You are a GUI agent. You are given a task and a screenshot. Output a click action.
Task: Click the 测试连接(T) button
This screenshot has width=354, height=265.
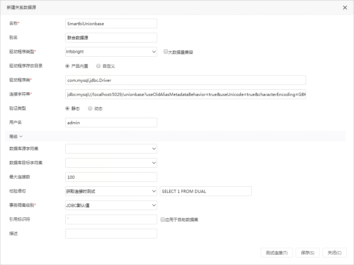pyautogui.click(x=277, y=253)
